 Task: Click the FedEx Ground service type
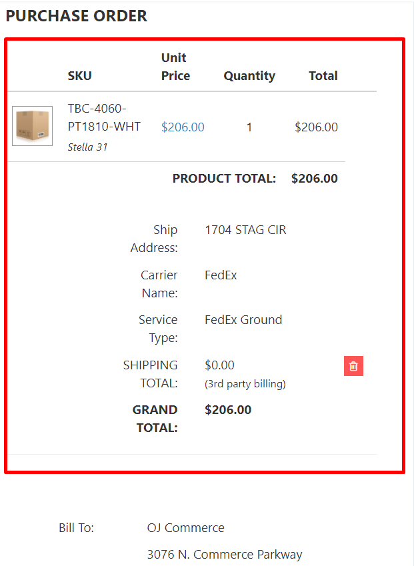point(243,320)
